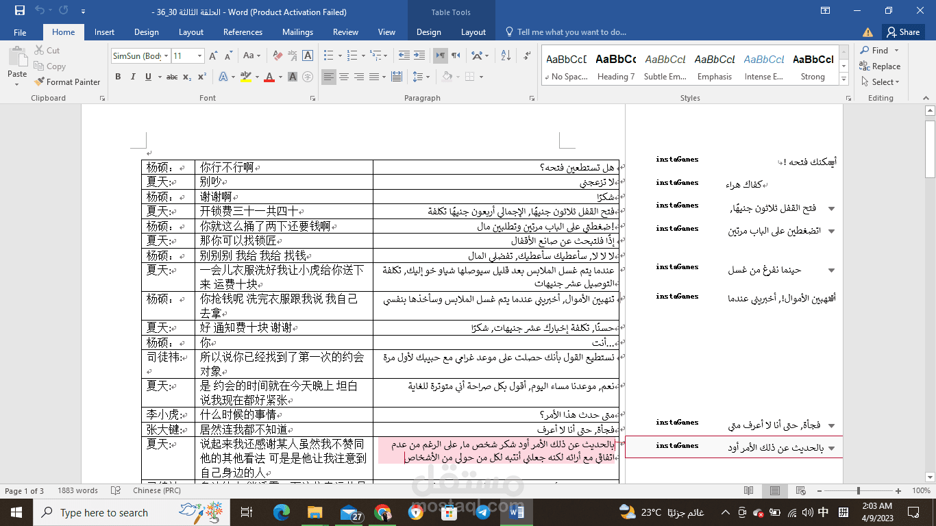This screenshot has height=526, width=936.
Task: Sort the selected text alphabetically
Action: click(506, 56)
